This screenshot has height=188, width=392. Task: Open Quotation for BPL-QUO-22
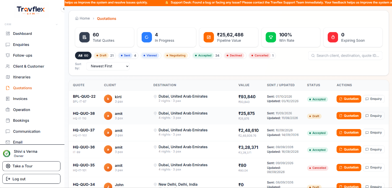[349, 99]
